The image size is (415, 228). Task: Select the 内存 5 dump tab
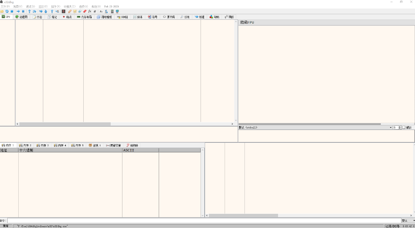(77, 145)
